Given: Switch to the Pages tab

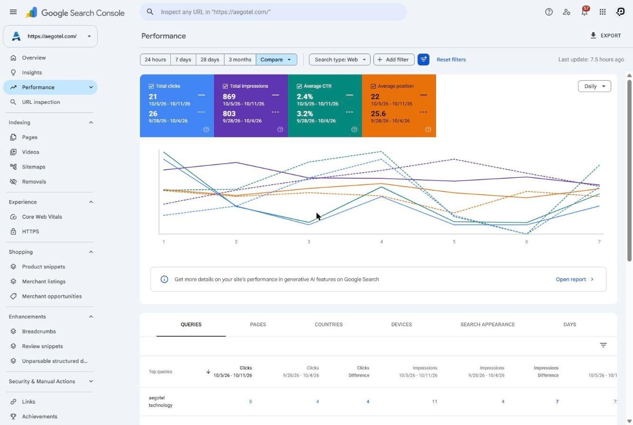Looking at the screenshot, I should 258,324.
